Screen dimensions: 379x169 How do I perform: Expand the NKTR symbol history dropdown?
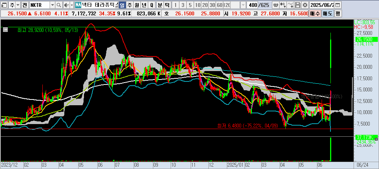(x=52, y=5)
